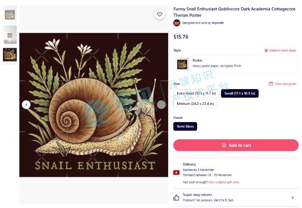The image size is (302, 208).
Task: Expand Super-easy returns chevron
Action: click(293, 198)
